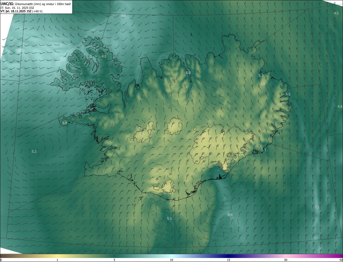Click the 4.5 value label over the Westfjords
343x262 pixels.
point(104,57)
